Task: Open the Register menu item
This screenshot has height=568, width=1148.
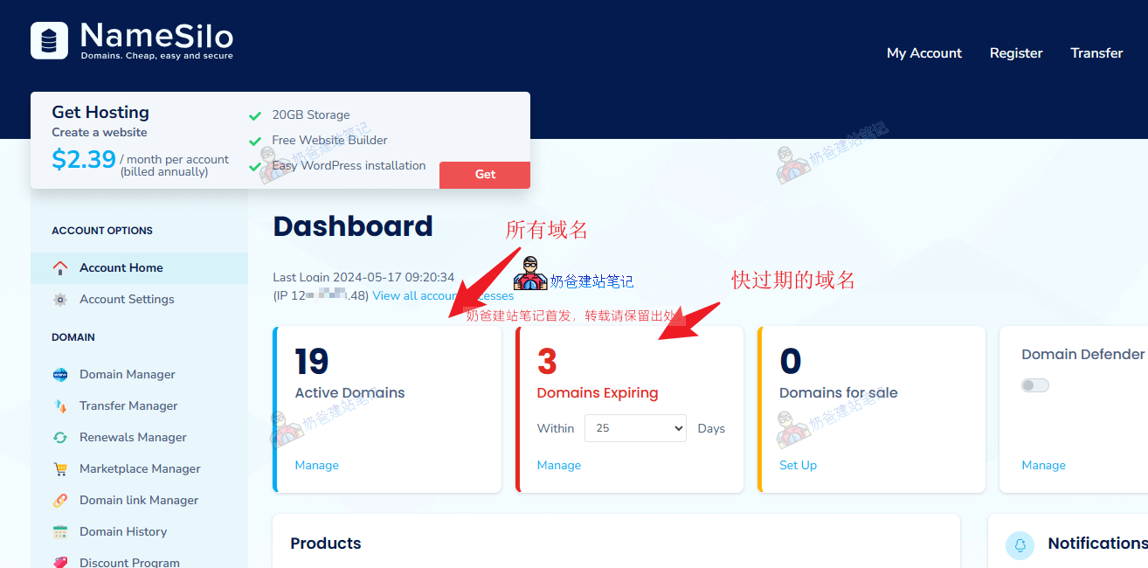Action: click(x=1015, y=53)
